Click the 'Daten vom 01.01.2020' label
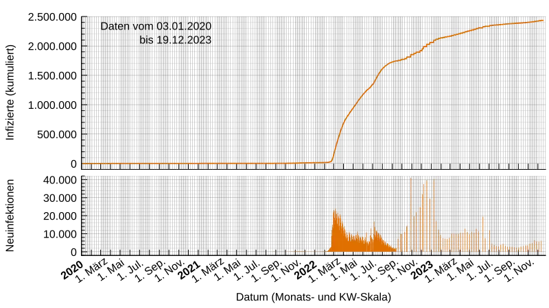This screenshot has height=308, width=549. [x=156, y=26]
